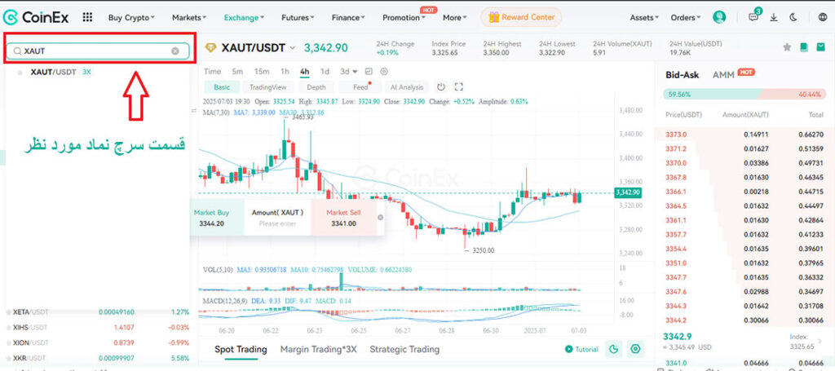Viewport: 835px width, 371px height.
Task: Click the XAUT search input field
Action: coord(98,51)
